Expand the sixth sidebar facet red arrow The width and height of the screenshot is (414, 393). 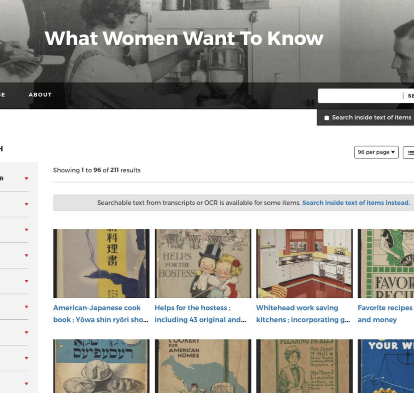coord(26,307)
